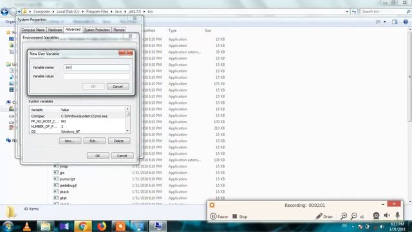The image size is (412, 232).
Task: Select jrunscript file in list
Action: [x=67, y=179]
